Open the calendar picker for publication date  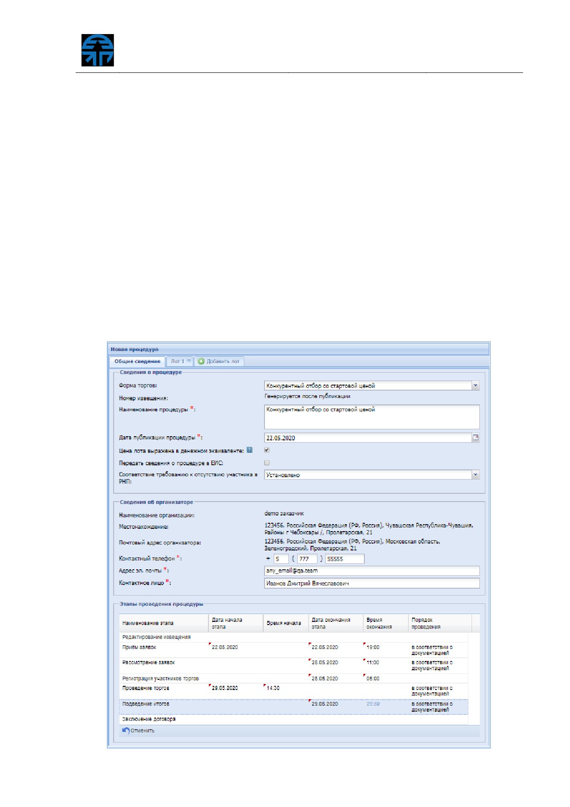476,438
